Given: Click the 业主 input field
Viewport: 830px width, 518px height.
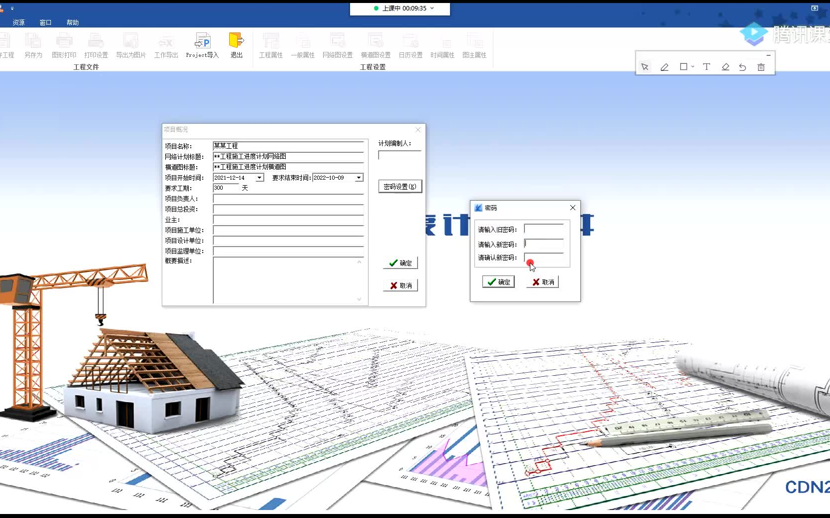Looking at the screenshot, I should click(288, 220).
